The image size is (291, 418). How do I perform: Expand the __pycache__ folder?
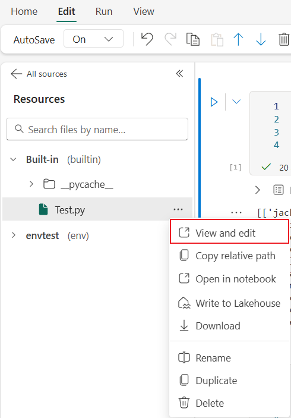pyautogui.click(x=31, y=184)
